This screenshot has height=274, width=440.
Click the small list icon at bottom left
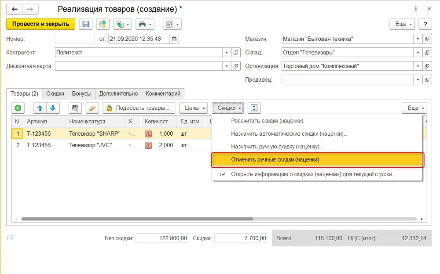click(10, 238)
